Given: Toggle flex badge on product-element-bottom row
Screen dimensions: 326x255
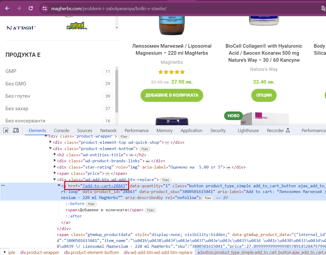Looking at the screenshot, I should 145,149.
